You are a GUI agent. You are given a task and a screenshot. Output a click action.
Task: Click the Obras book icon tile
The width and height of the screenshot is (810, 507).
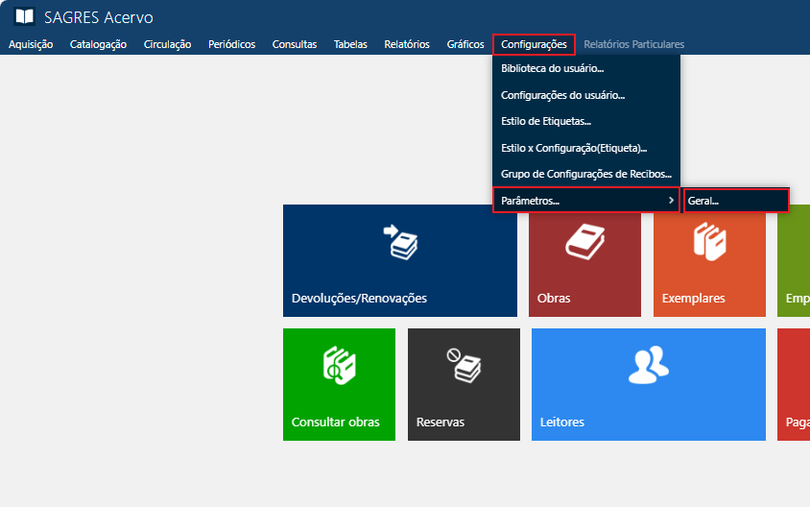point(584,242)
